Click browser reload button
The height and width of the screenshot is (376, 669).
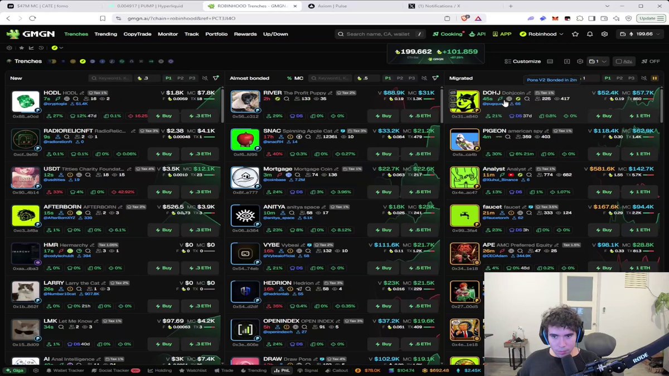pos(32,18)
